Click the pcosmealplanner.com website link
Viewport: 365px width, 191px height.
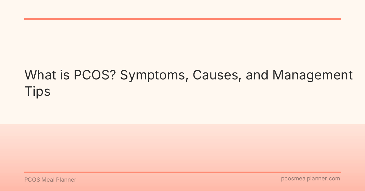tap(310, 179)
